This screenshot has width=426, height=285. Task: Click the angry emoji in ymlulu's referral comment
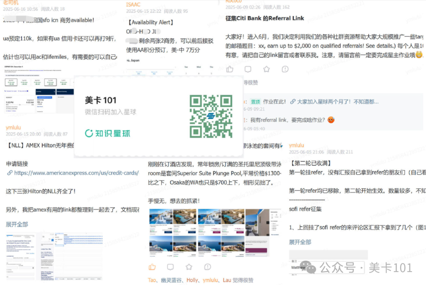click(x=331, y=120)
